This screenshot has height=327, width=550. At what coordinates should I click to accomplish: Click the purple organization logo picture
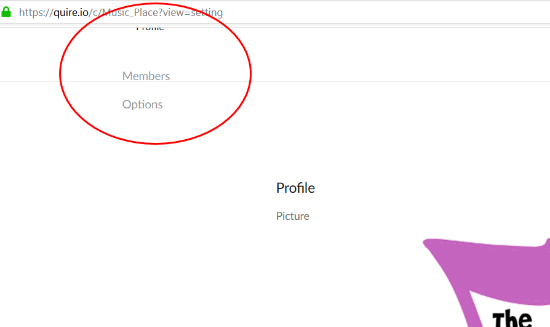coord(487,283)
